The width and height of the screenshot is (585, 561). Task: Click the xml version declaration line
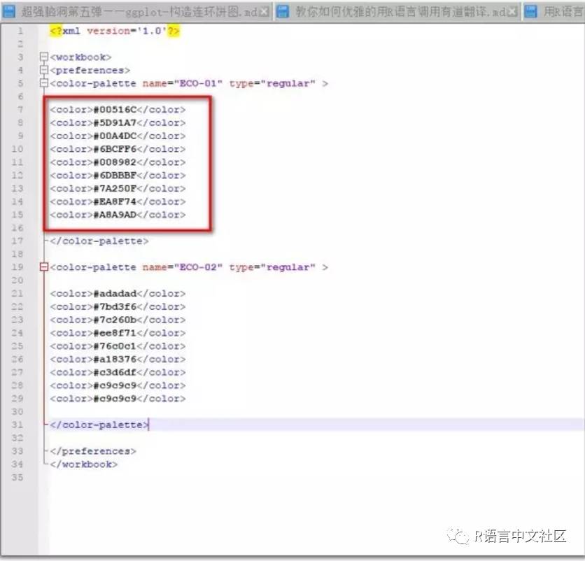tap(115, 31)
